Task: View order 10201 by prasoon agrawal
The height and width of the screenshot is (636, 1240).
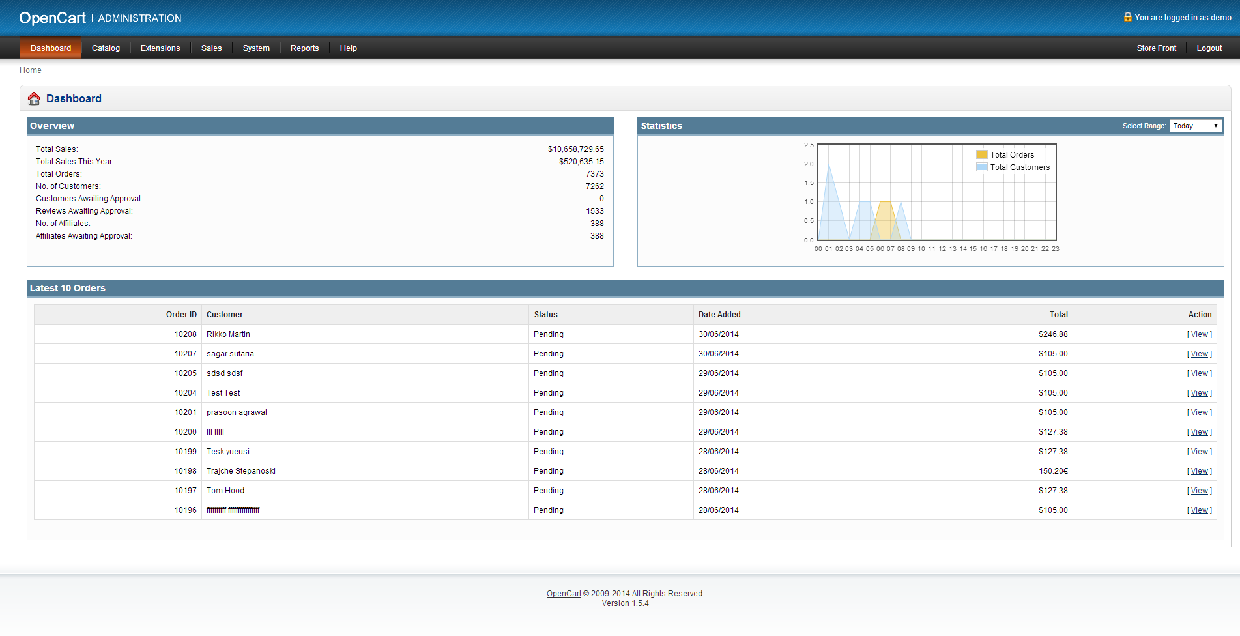Action: (1200, 412)
